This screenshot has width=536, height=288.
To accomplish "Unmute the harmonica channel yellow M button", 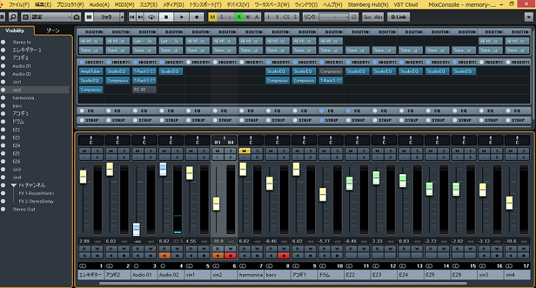I will coord(244,151).
